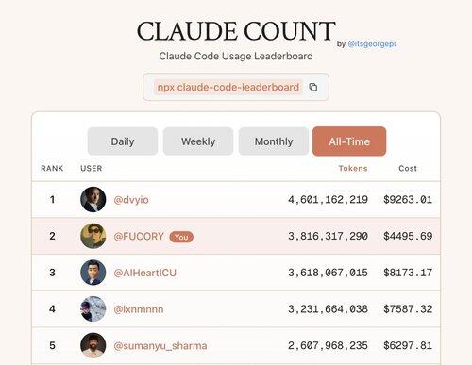The image size is (472, 365).
Task: Select the npx claude-code-leaderboard command text
Action: pyautogui.click(x=228, y=87)
